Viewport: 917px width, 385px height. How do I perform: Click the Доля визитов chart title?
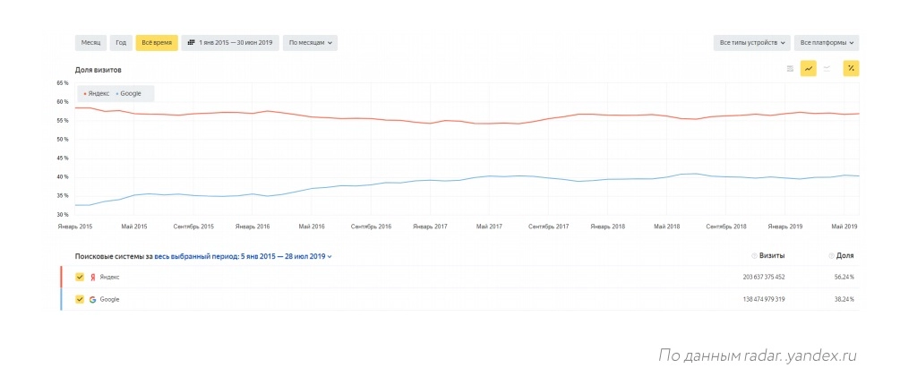coord(98,70)
